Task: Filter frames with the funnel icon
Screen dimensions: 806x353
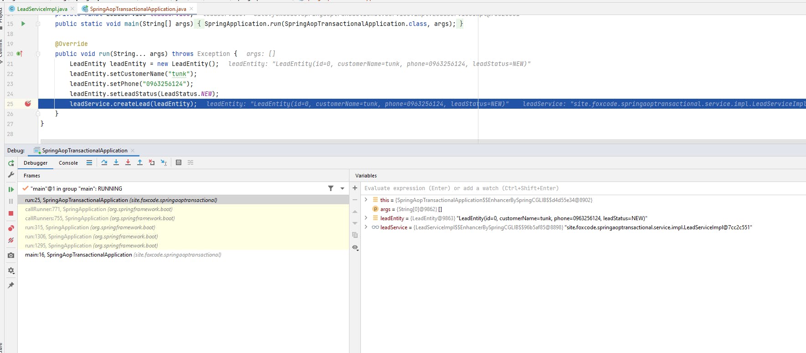Action: coord(331,188)
